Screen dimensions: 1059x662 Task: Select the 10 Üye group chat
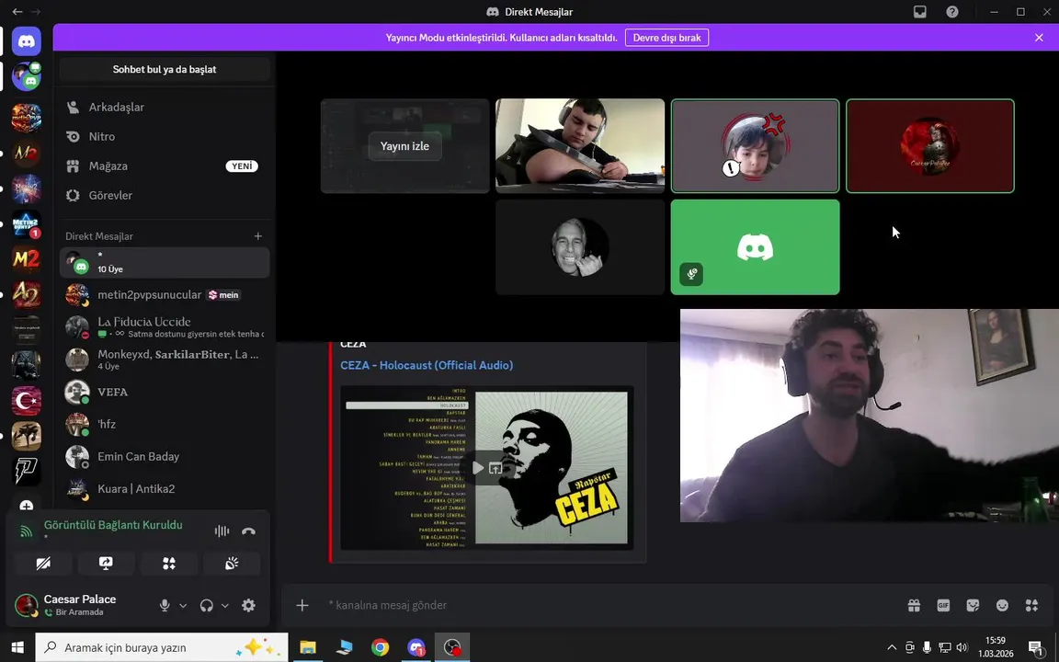(x=165, y=262)
